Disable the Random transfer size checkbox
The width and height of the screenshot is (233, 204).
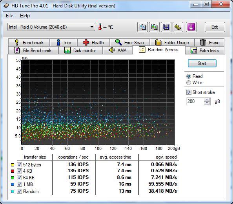coord(19,191)
